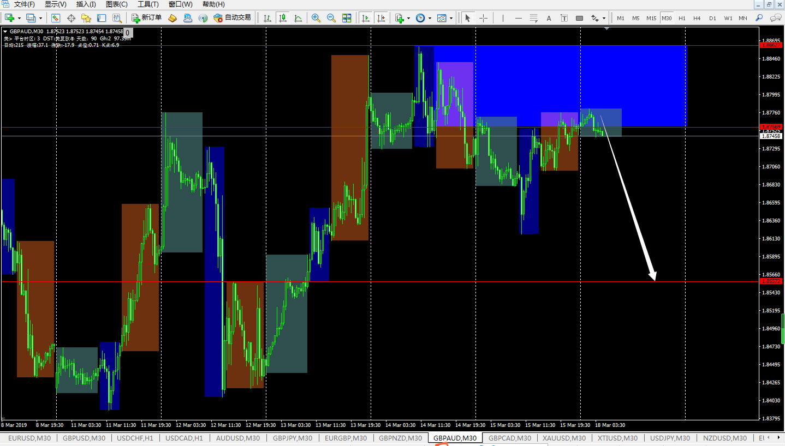Screen dimensions: 785x446
Task: Open the search magnifier icon
Action: point(759,18)
